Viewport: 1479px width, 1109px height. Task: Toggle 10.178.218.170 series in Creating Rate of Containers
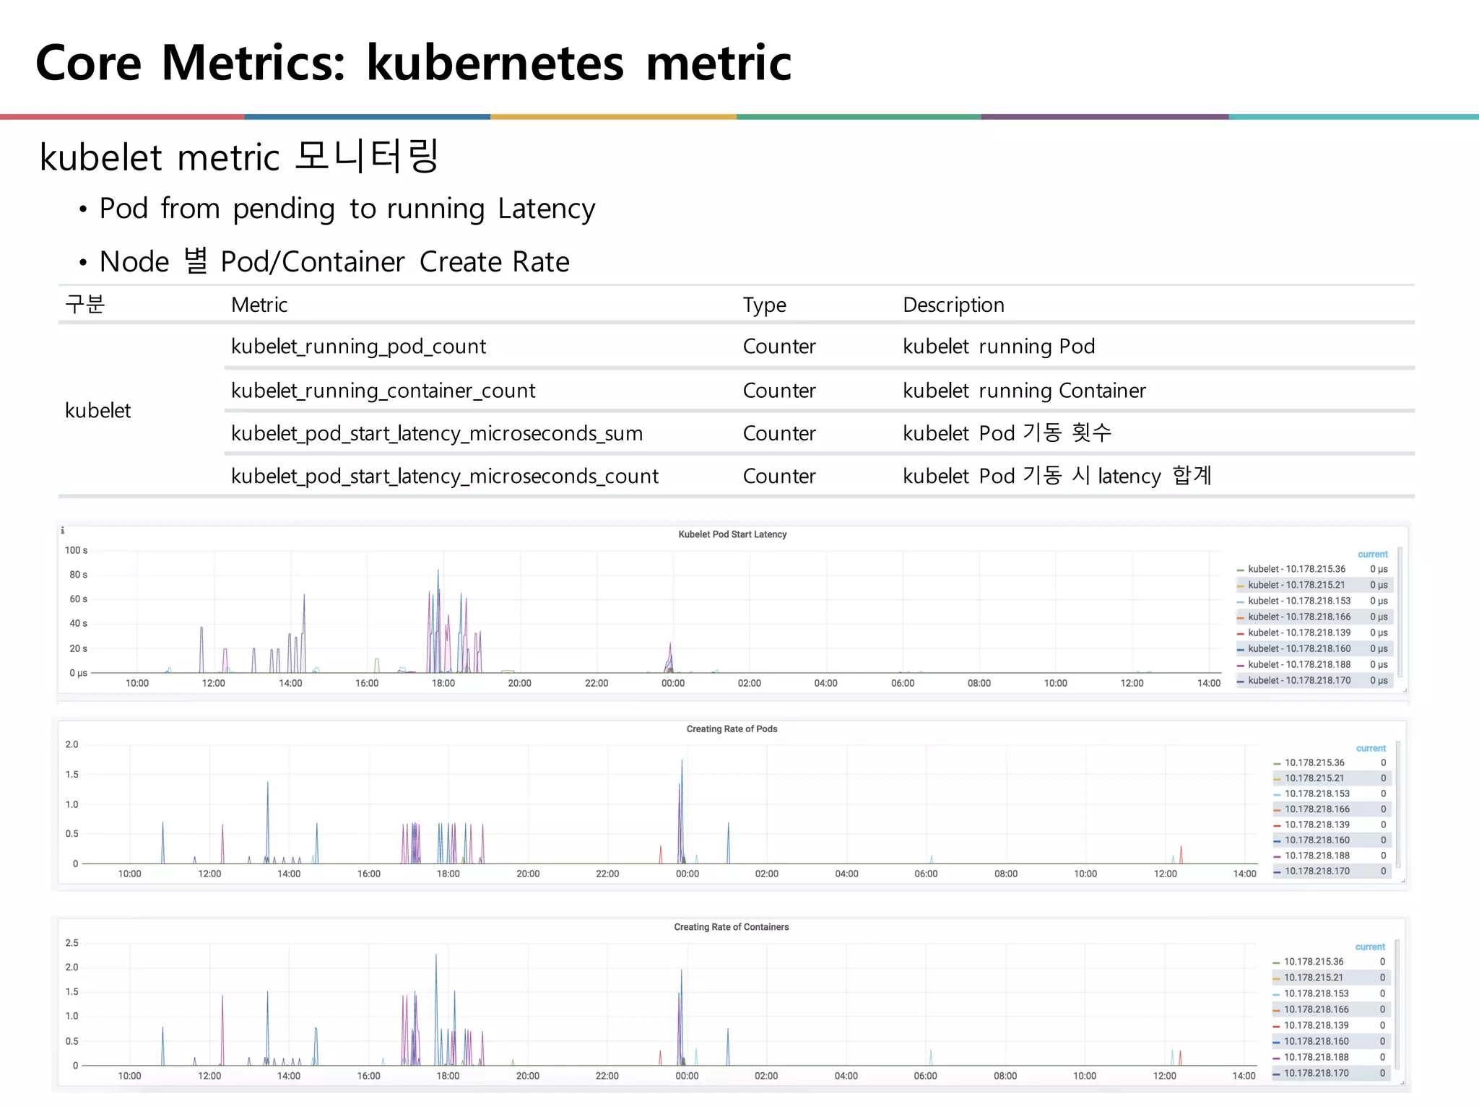pos(1316,1074)
